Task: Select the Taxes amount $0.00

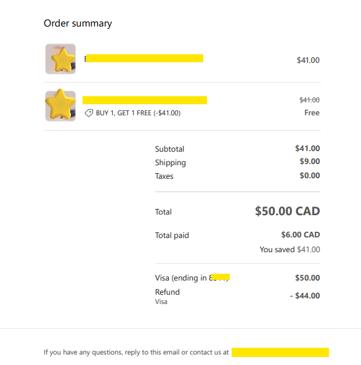Action: 310,175
